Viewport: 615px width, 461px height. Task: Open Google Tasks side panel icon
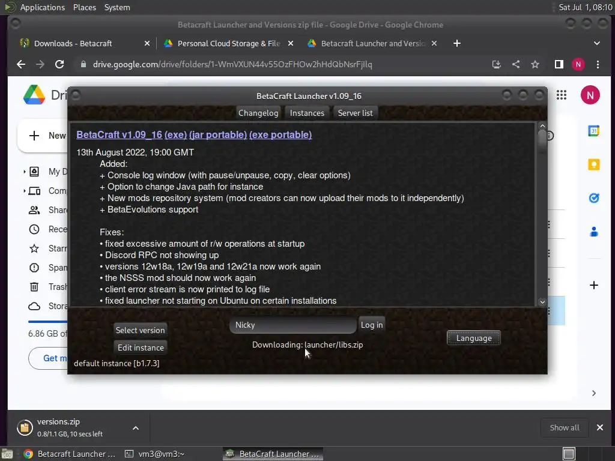tap(594, 198)
